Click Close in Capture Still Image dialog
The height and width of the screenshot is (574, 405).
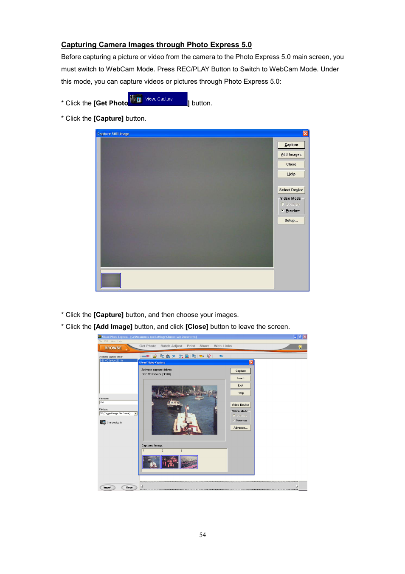pyautogui.click(x=291, y=164)
